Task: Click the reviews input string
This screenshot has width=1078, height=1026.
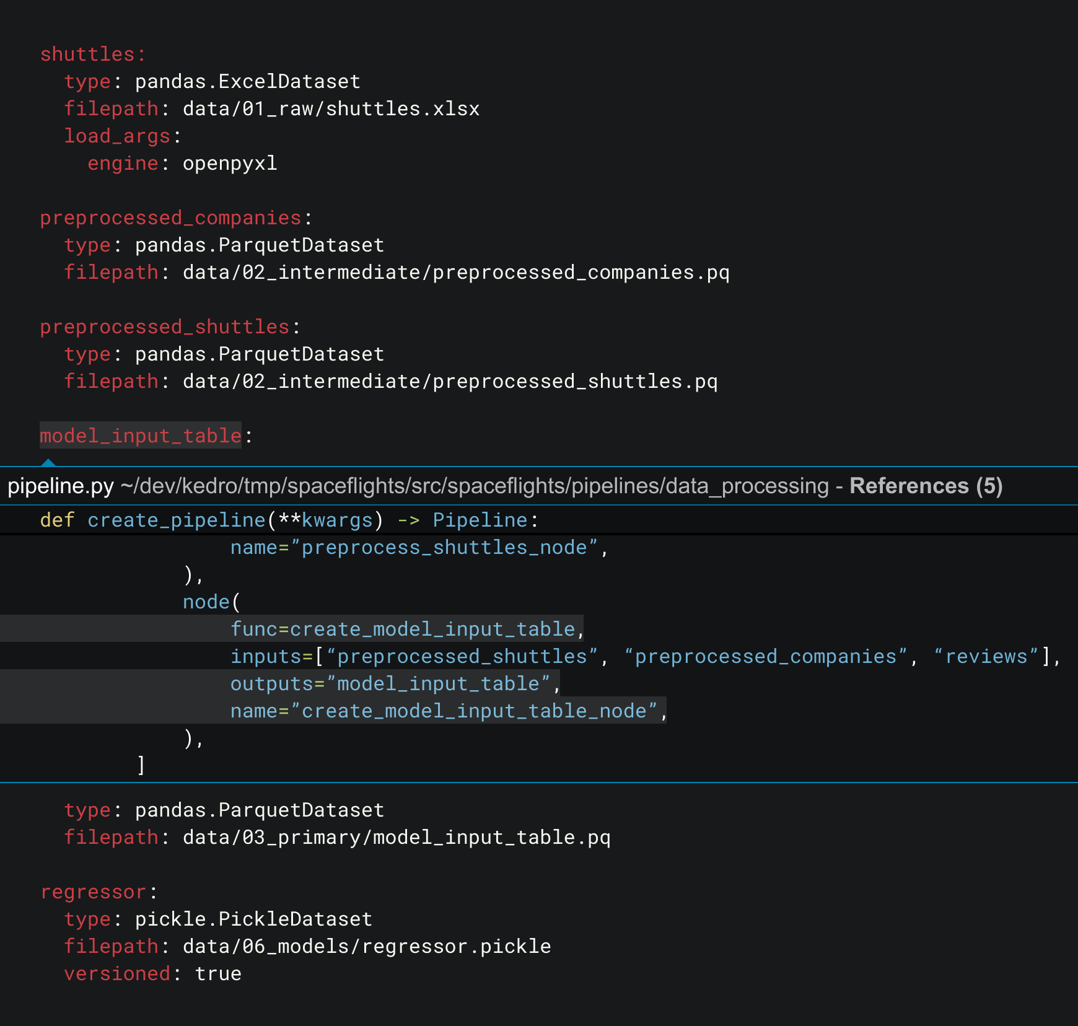Action: click(988, 656)
